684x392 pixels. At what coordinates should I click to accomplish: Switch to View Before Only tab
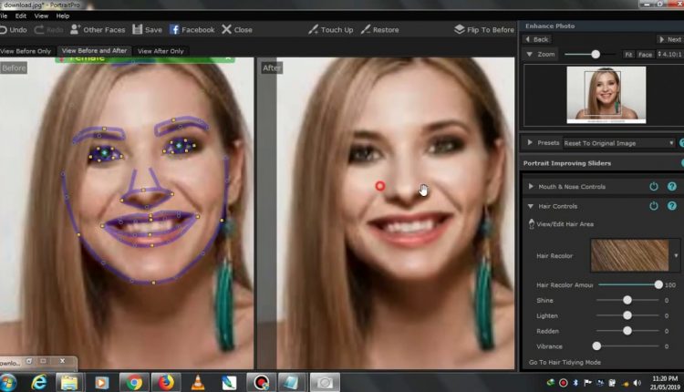pos(26,51)
